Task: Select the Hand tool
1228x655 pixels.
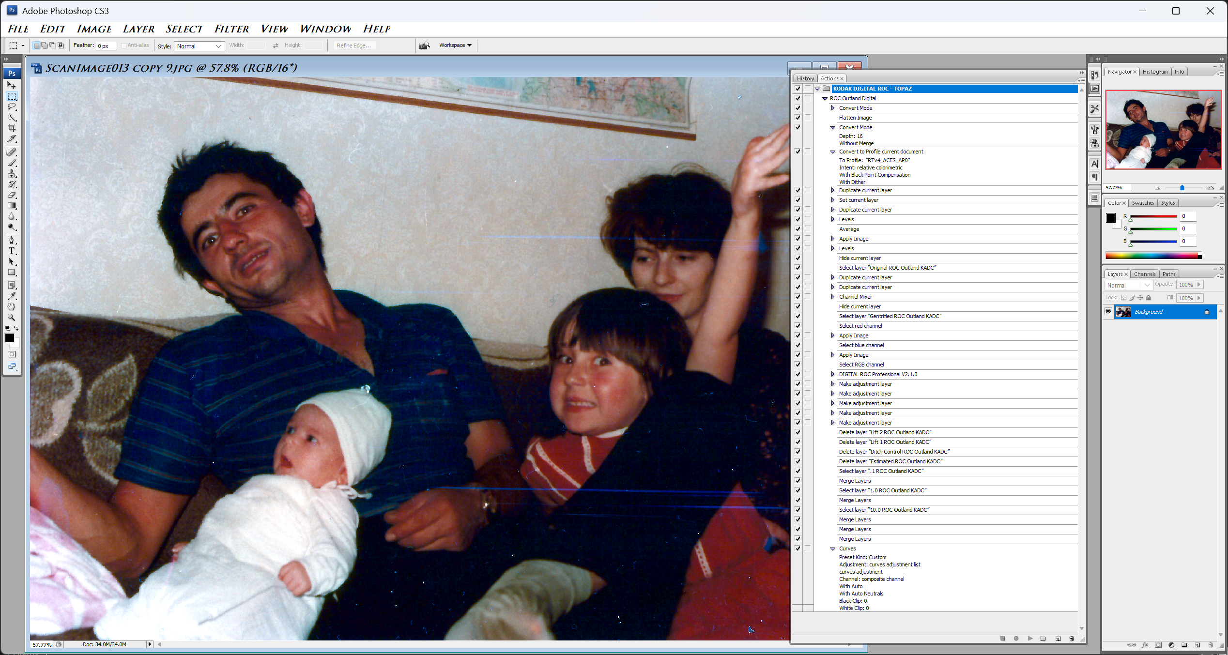Action: tap(12, 306)
